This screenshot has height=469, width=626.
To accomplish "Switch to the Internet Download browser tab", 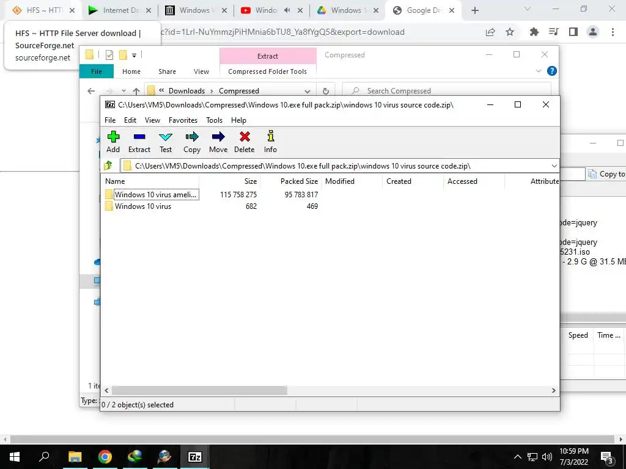I will tap(120, 10).
